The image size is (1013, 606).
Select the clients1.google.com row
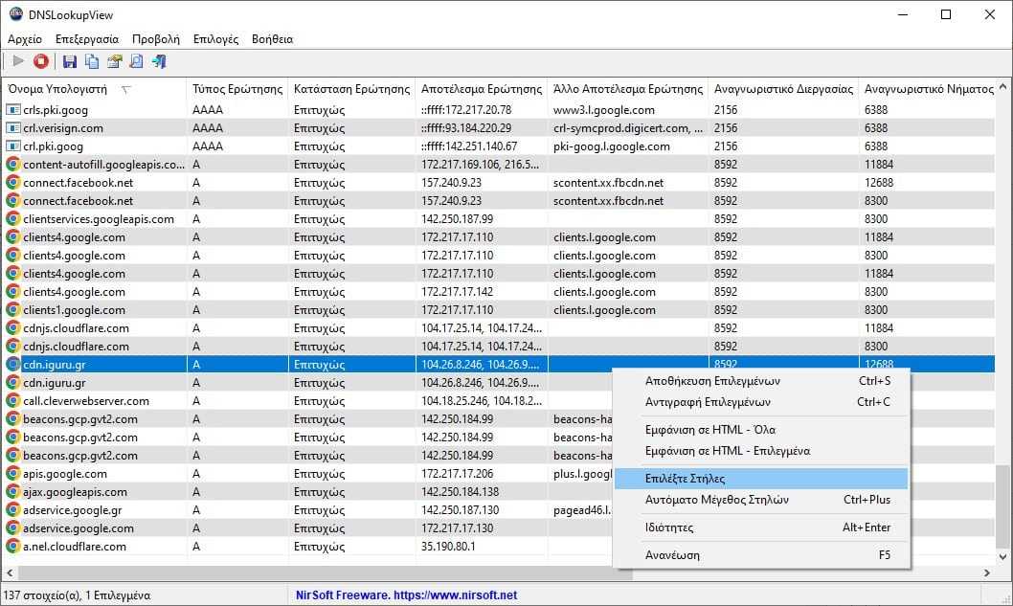point(498,310)
